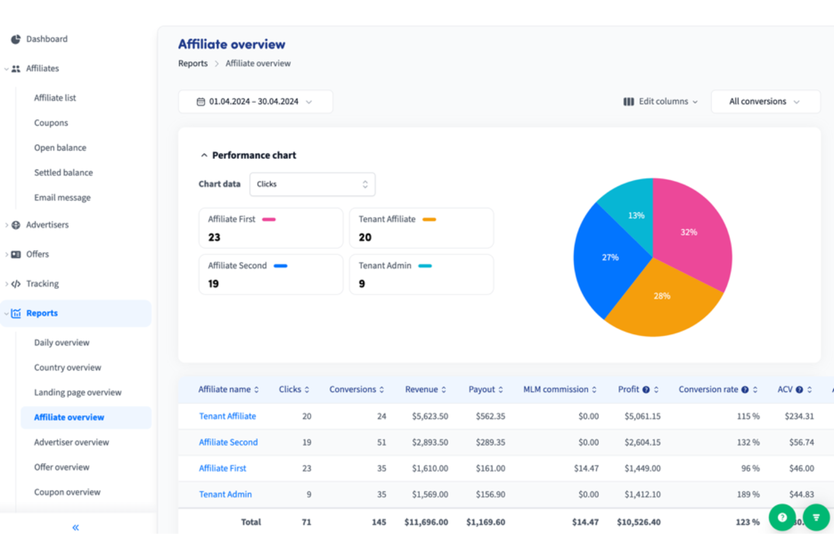
Task: Toggle the Affiliate First chart series card
Action: pyautogui.click(x=270, y=228)
